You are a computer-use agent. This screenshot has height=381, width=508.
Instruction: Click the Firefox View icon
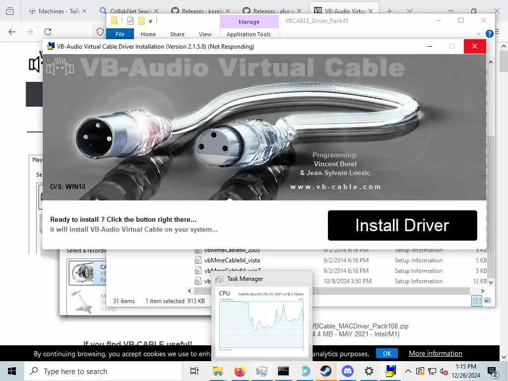10,11
